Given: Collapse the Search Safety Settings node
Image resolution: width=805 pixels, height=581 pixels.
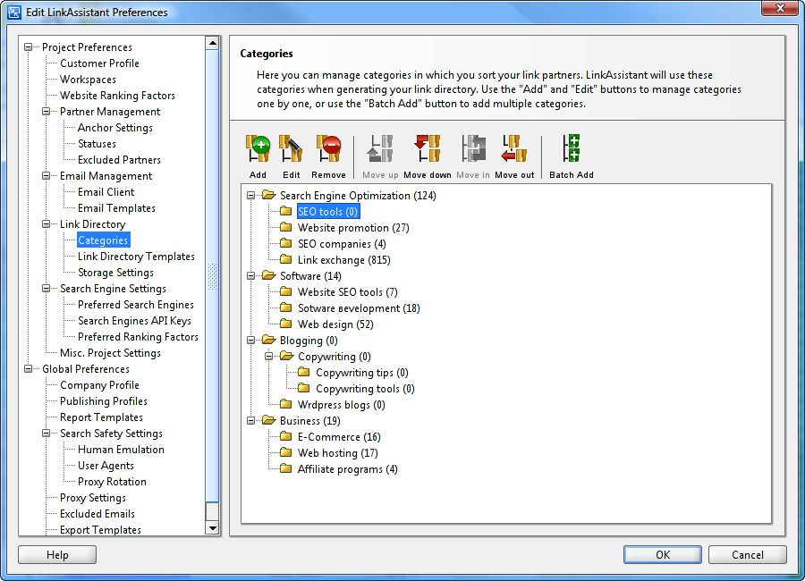Looking at the screenshot, I should pyautogui.click(x=47, y=433).
